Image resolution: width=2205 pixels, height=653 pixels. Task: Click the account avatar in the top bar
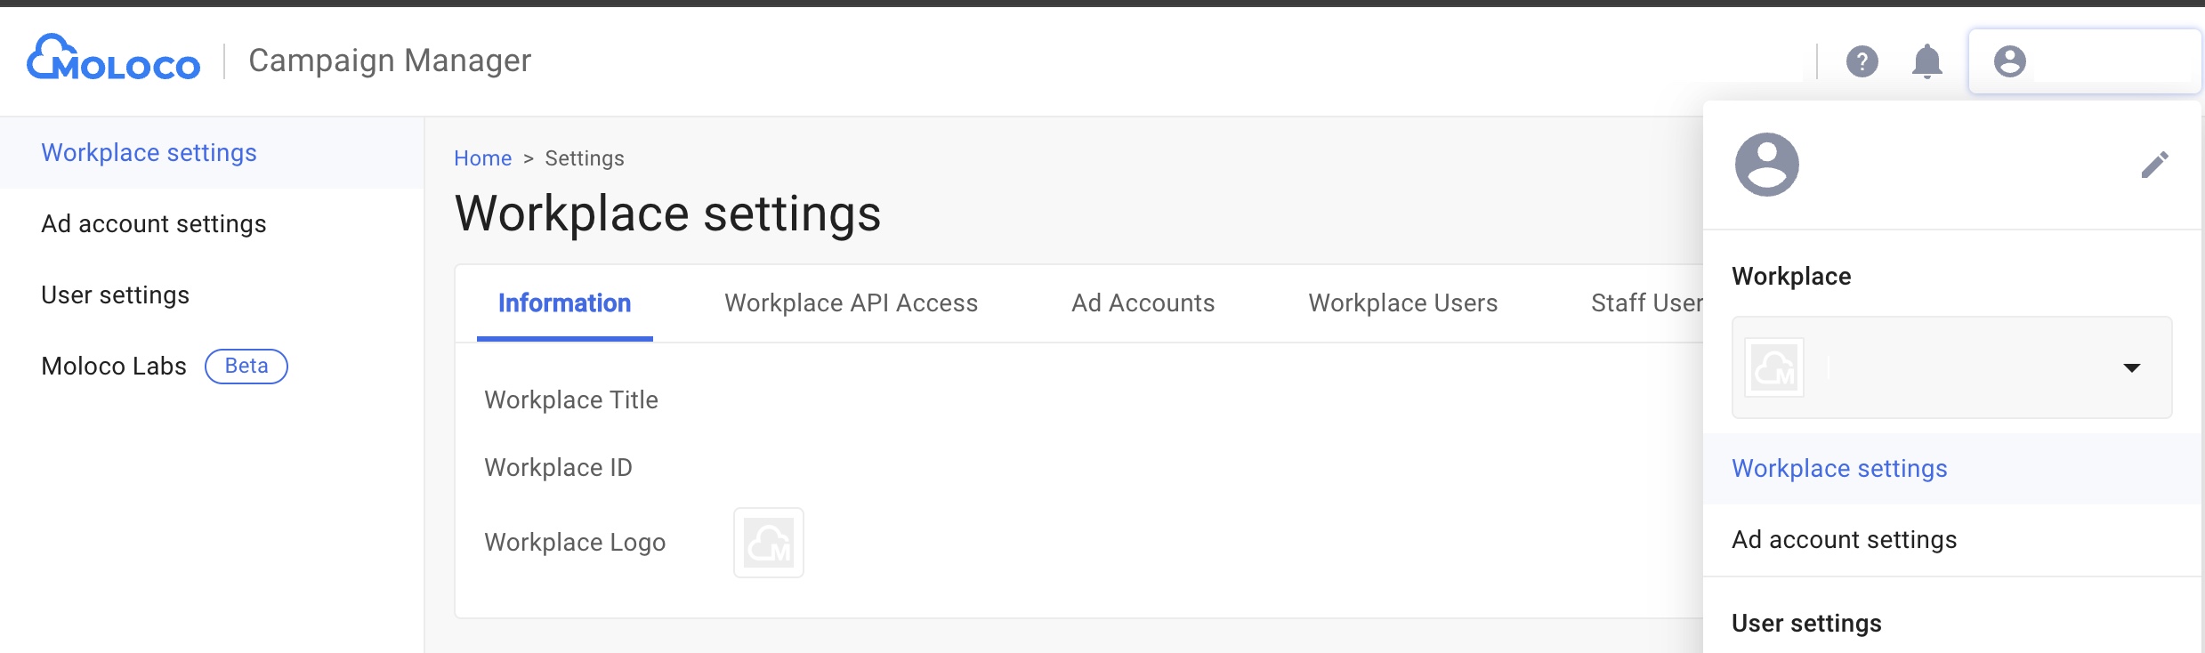pyautogui.click(x=2009, y=61)
